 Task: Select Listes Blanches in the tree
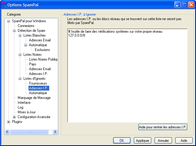click(x=35, y=35)
